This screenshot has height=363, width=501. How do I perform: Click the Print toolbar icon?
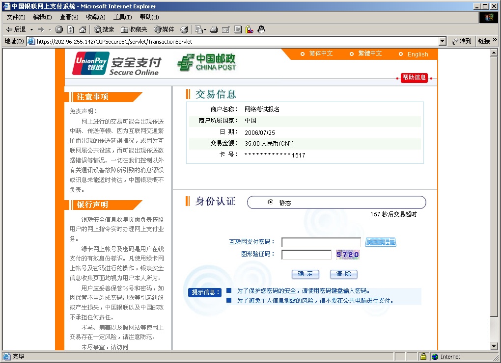coord(214,29)
